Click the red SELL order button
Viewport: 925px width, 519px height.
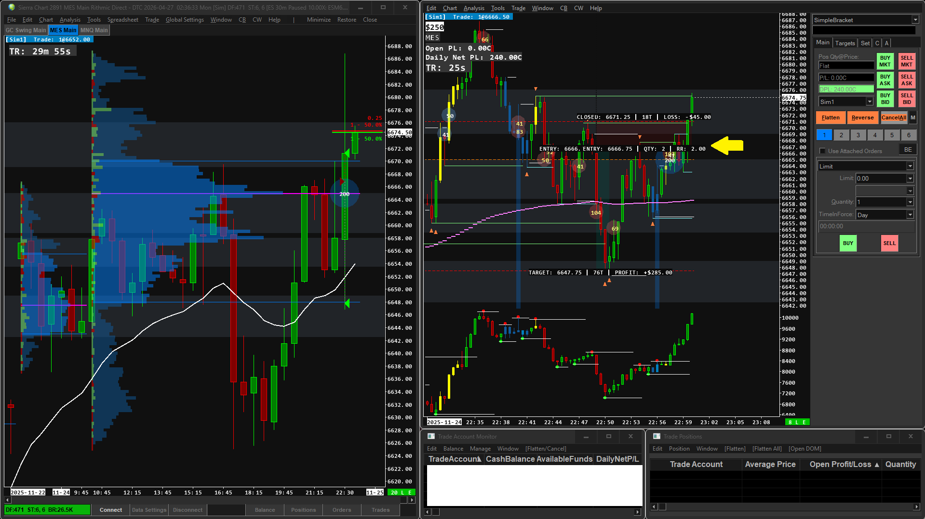tap(889, 243)
